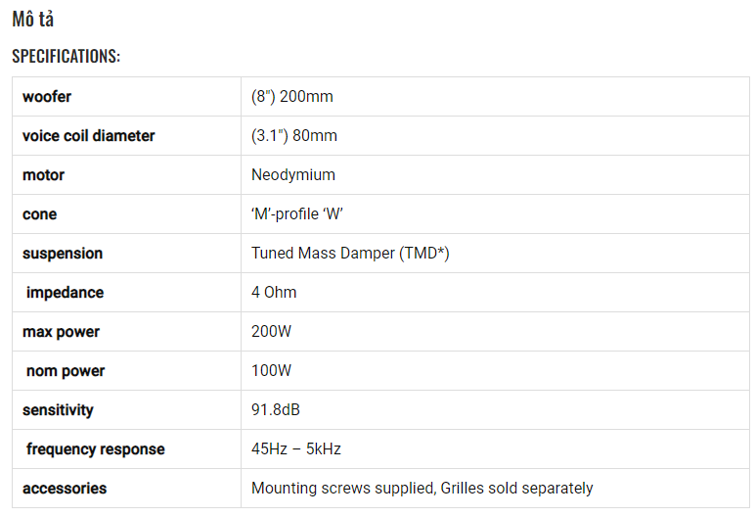Click the sensitivity 91.8dB value
This screenshot has width=756, height=517.
[276, 409]
